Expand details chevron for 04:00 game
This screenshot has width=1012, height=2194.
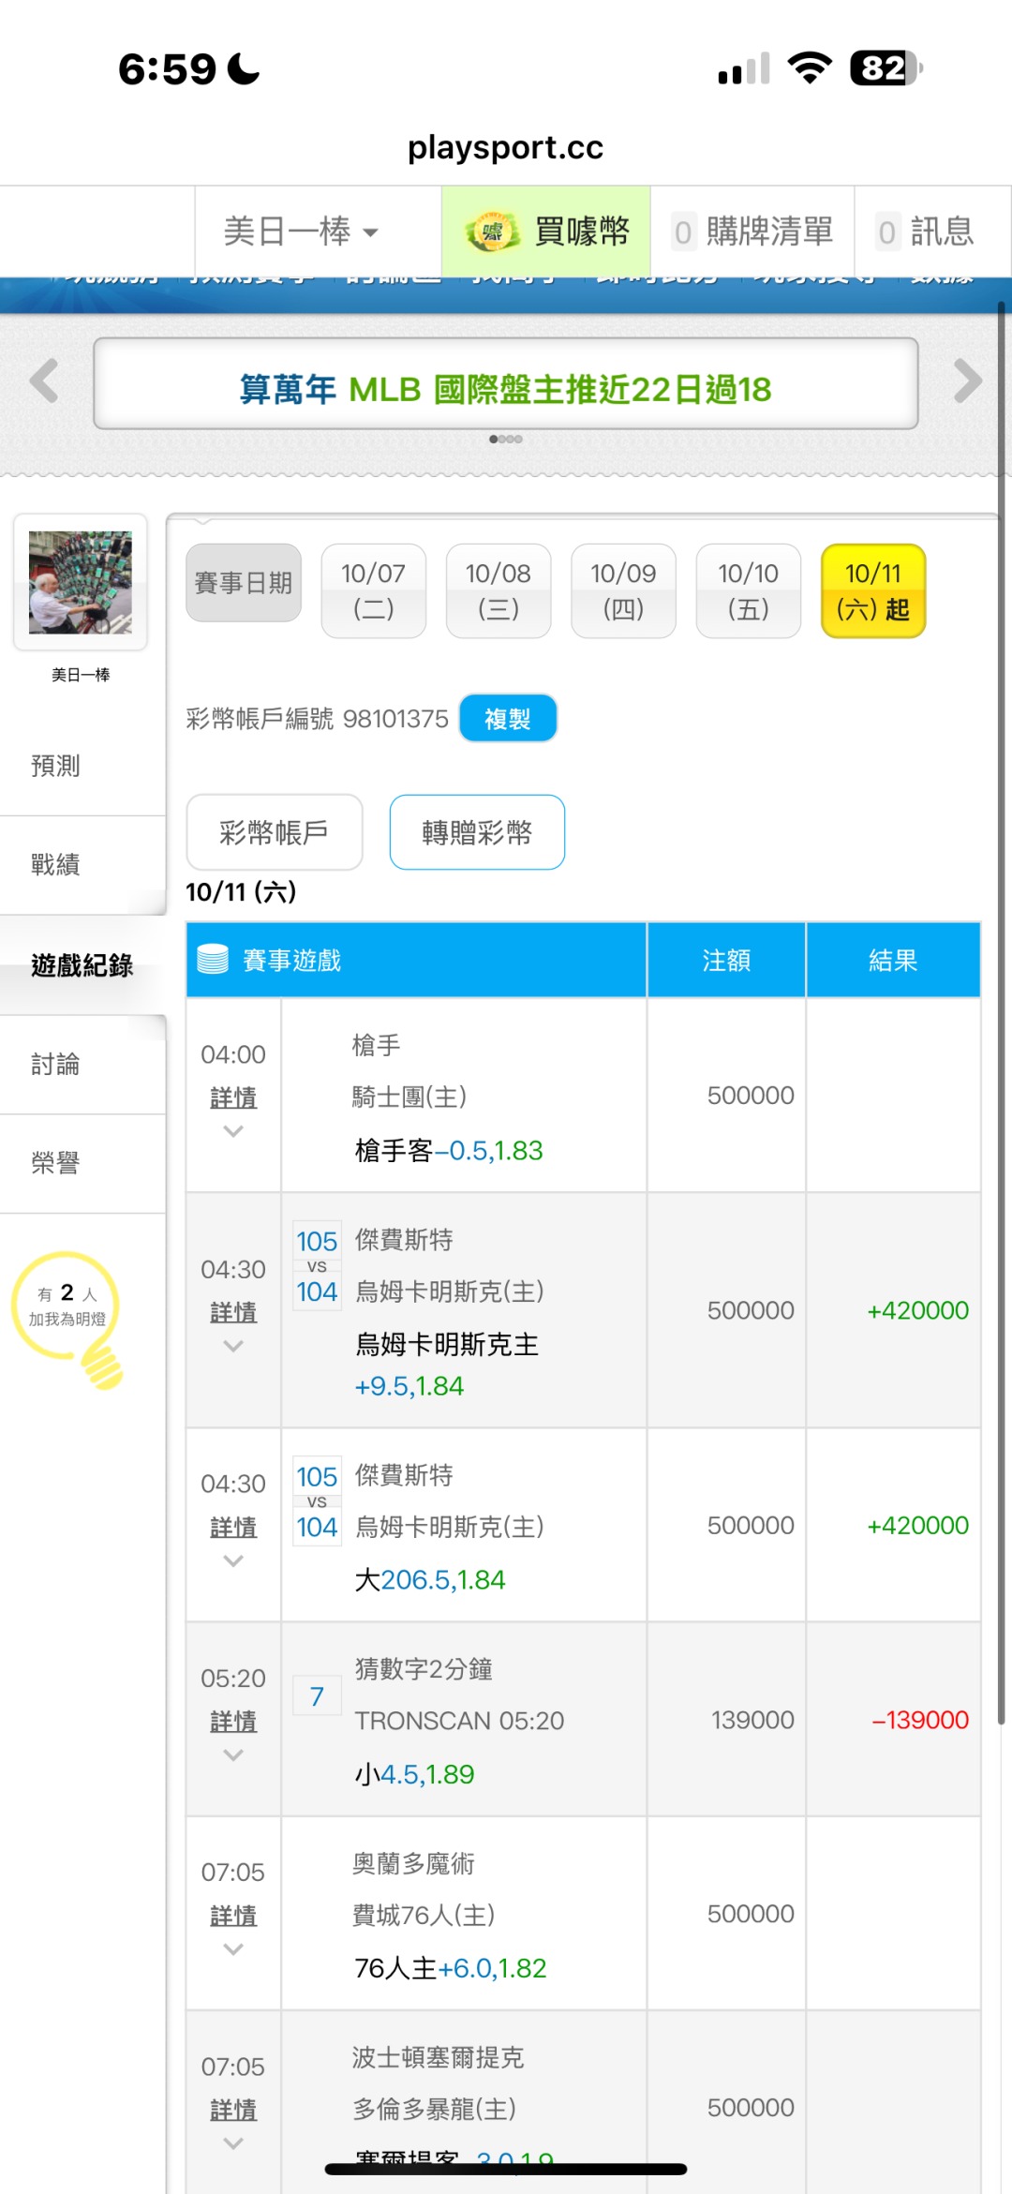tap(233, 1131)
